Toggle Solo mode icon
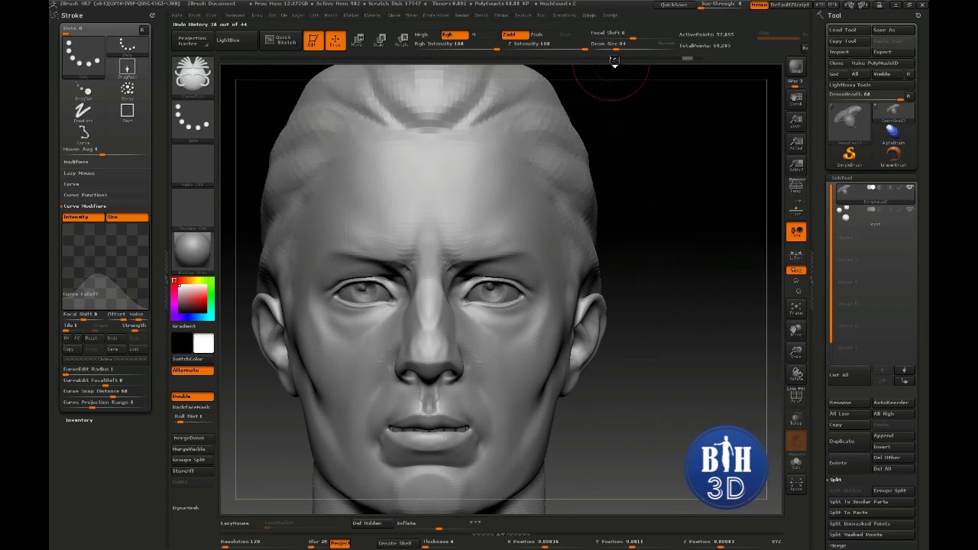978x550 pixels. [796, 463]
